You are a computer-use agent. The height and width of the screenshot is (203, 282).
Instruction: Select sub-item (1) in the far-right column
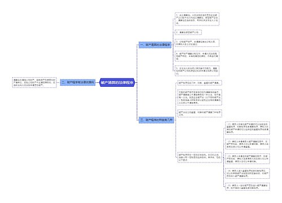point(248,128)
